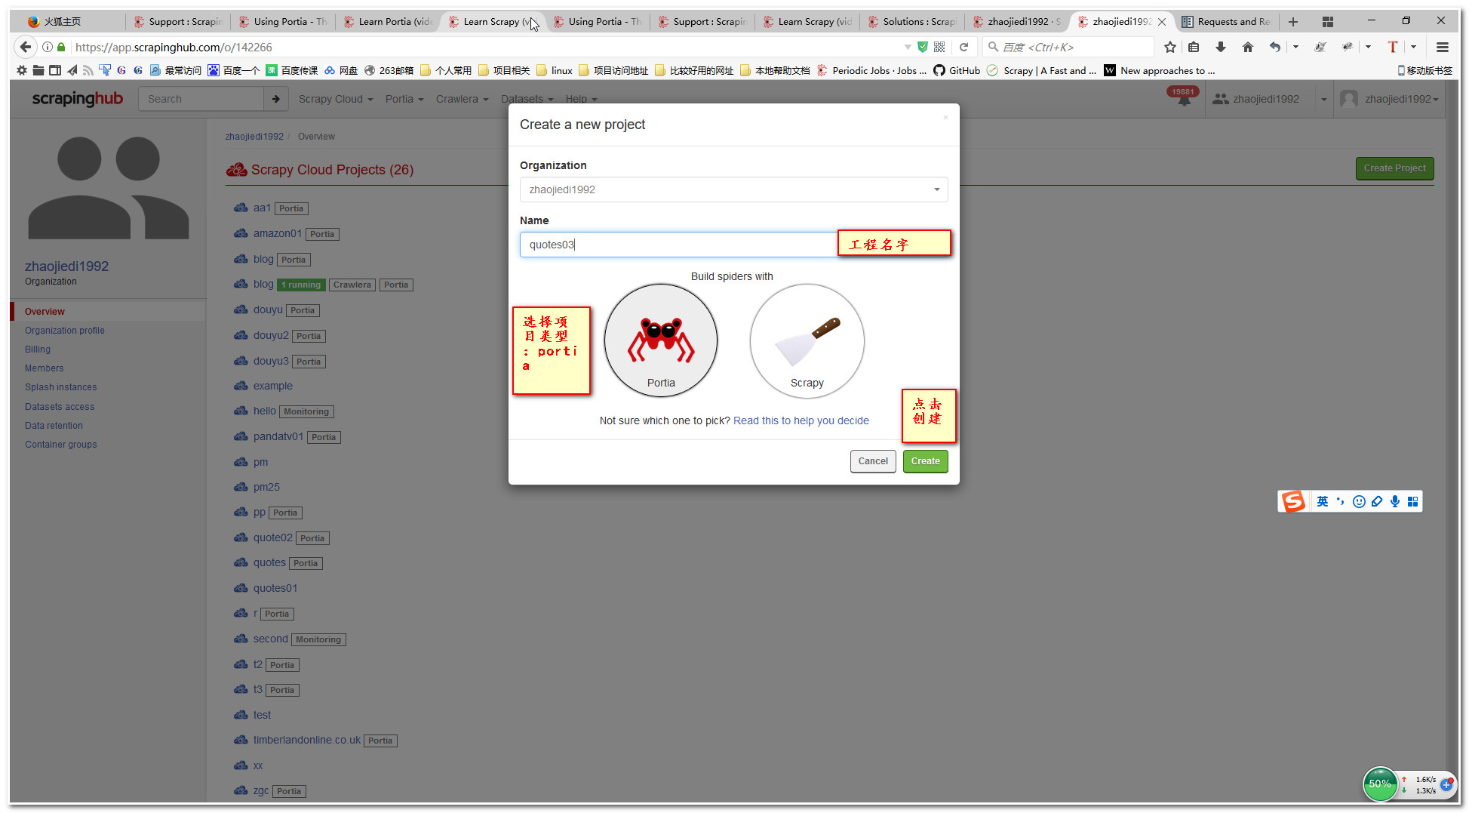Image resolution: width=1469 pixels, height=813 pixels.
Task: Follow the Read this to help you decide link
Action: point(801,420)
